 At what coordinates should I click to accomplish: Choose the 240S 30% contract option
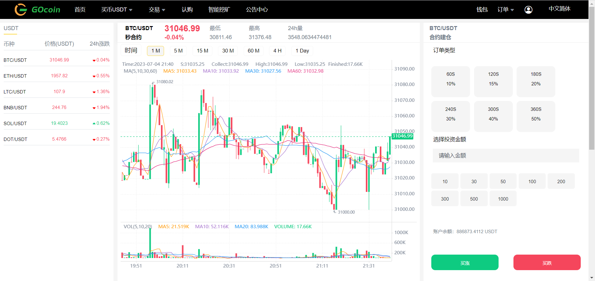[451, 116]
